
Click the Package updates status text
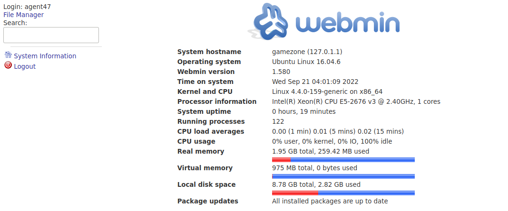(330, 202)
